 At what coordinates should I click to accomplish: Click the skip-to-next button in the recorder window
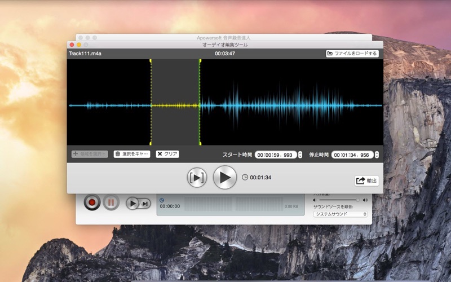pos(145,204)
